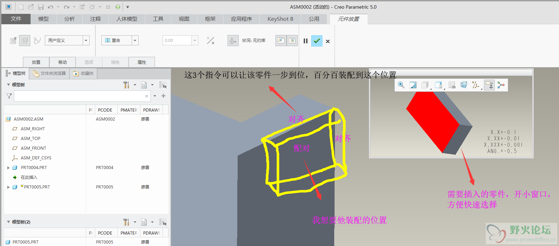Click the New file icon in the quick access toolbar
Viewport: 559px width, 246px height.
[22, 7]
